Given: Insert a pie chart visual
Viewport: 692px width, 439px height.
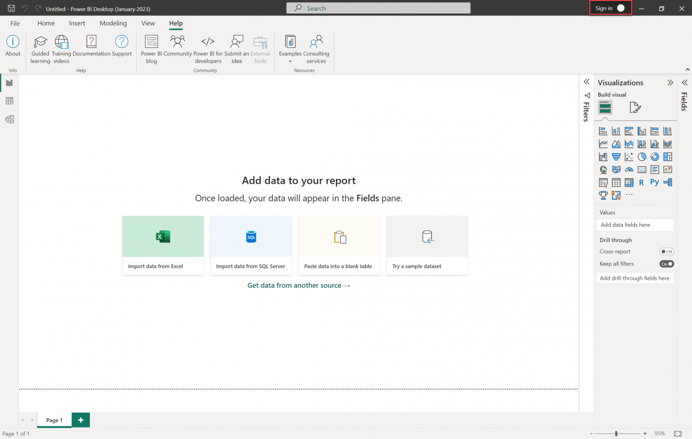Looking at the screenshot, I should [642, 157].
